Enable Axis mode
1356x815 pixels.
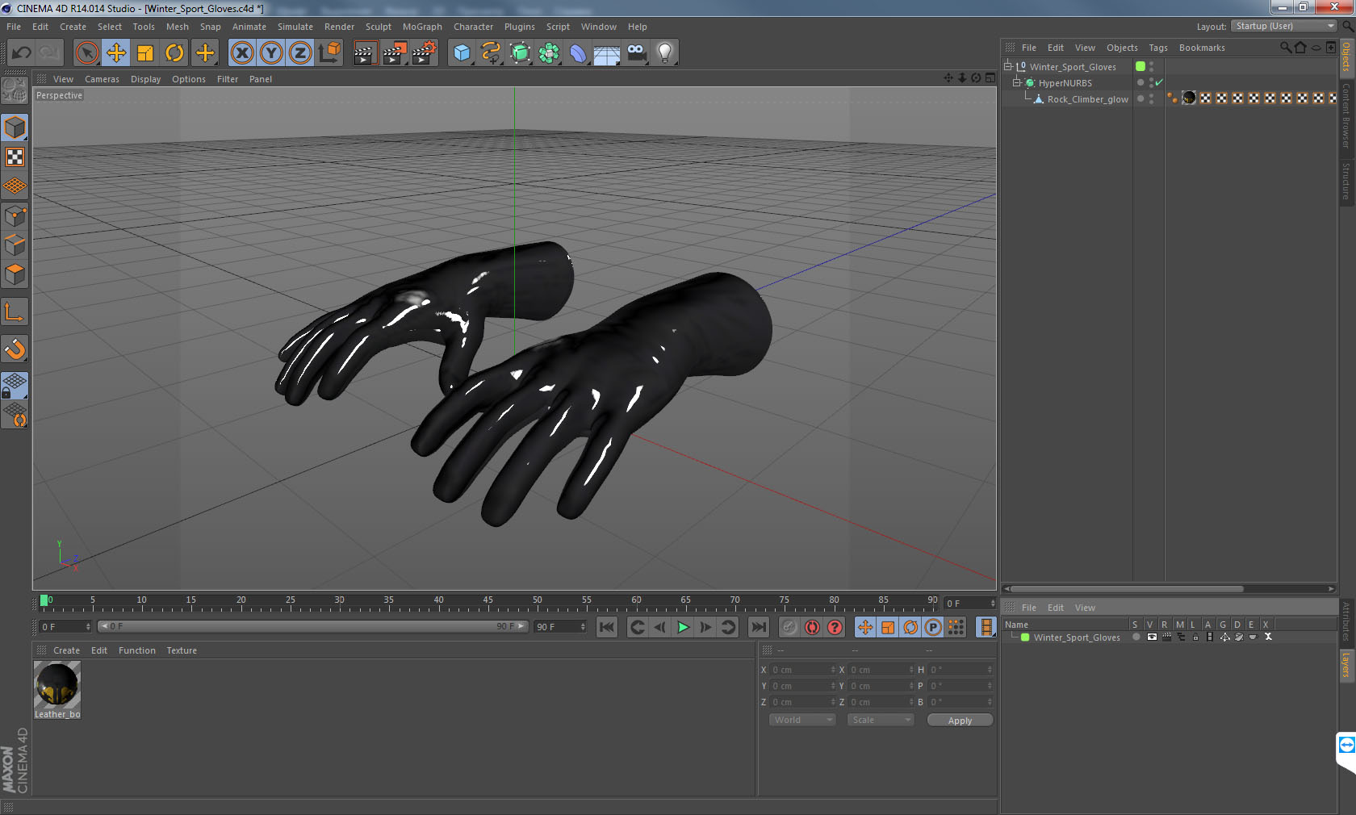(15, 311)
